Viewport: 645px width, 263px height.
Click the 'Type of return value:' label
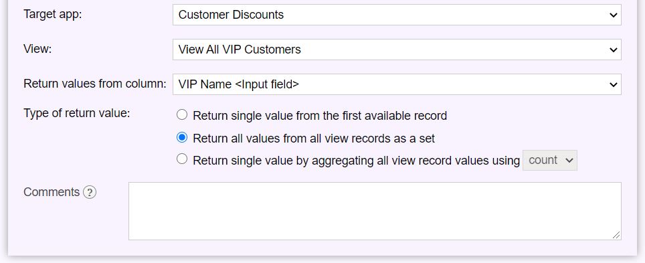click(77, 113)
